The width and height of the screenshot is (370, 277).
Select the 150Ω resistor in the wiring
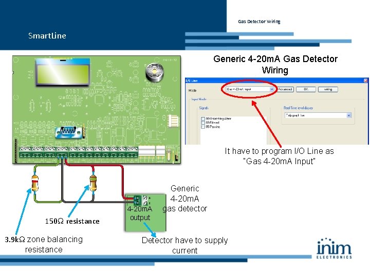point(93,183)
